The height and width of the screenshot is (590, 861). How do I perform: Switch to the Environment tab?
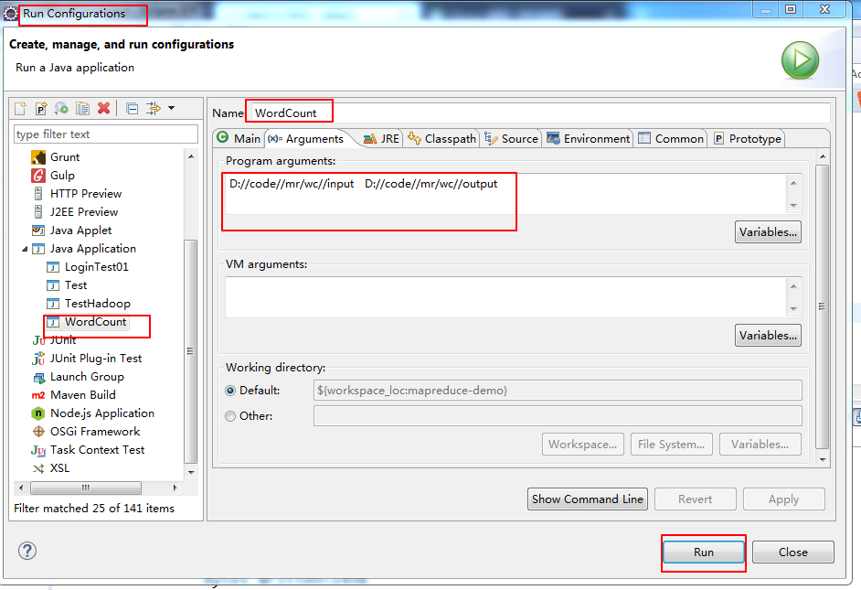pyautogui.click(x=589, y=138)
